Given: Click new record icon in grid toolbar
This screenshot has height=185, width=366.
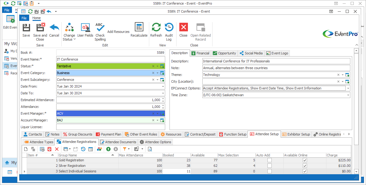Looking at the screenshot, I should coord(26,149).
